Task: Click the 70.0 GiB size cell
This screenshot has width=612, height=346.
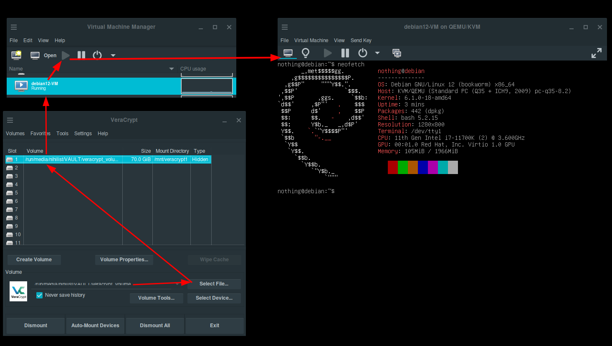Action: tap(138, 159)
